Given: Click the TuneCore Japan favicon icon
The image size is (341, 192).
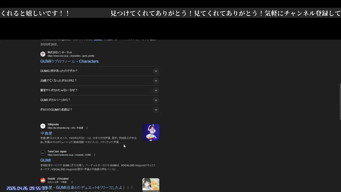Looking at the screenshot, I should (x=43, y=153).
